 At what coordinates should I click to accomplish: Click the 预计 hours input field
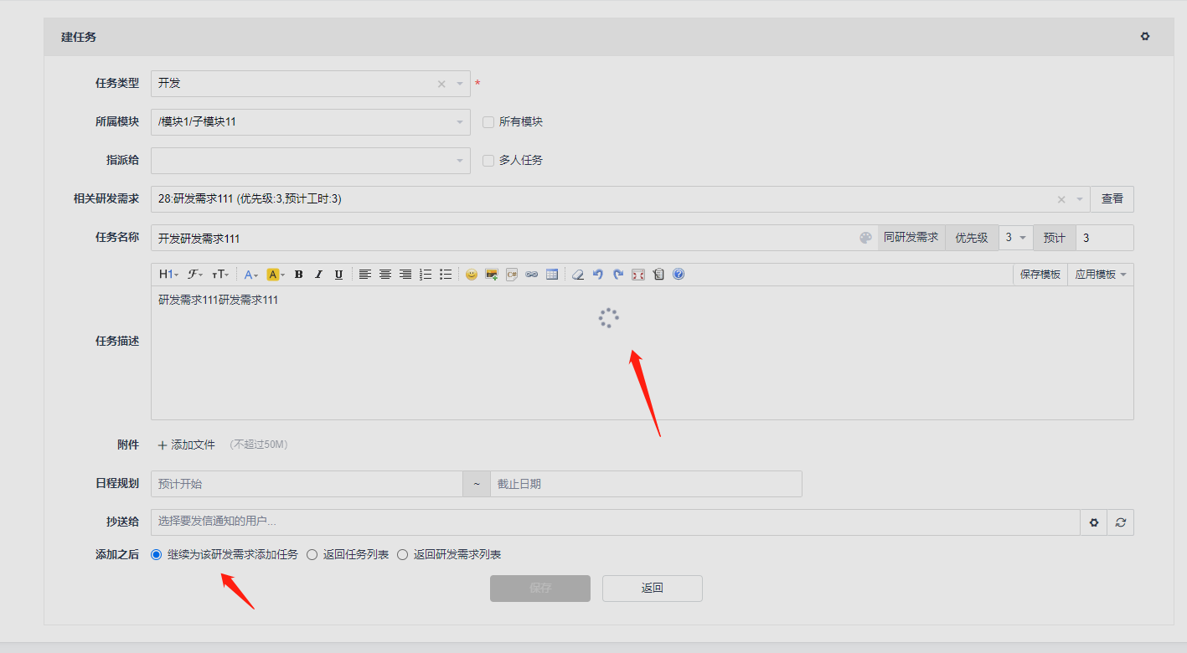[1104, 238]
